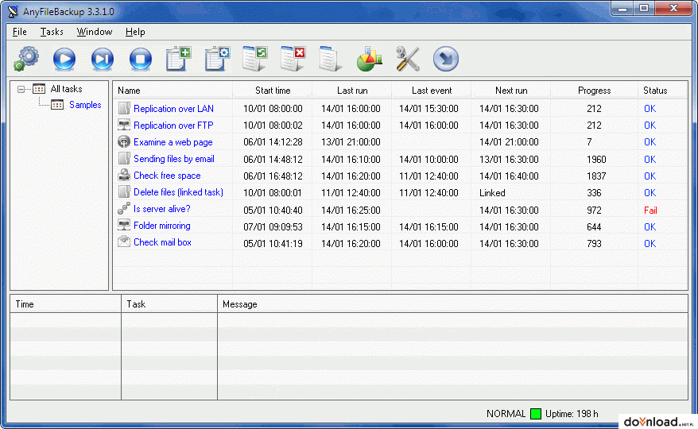Sort by the Progress column header
698x429 pixels.
(x=595, y=91)
